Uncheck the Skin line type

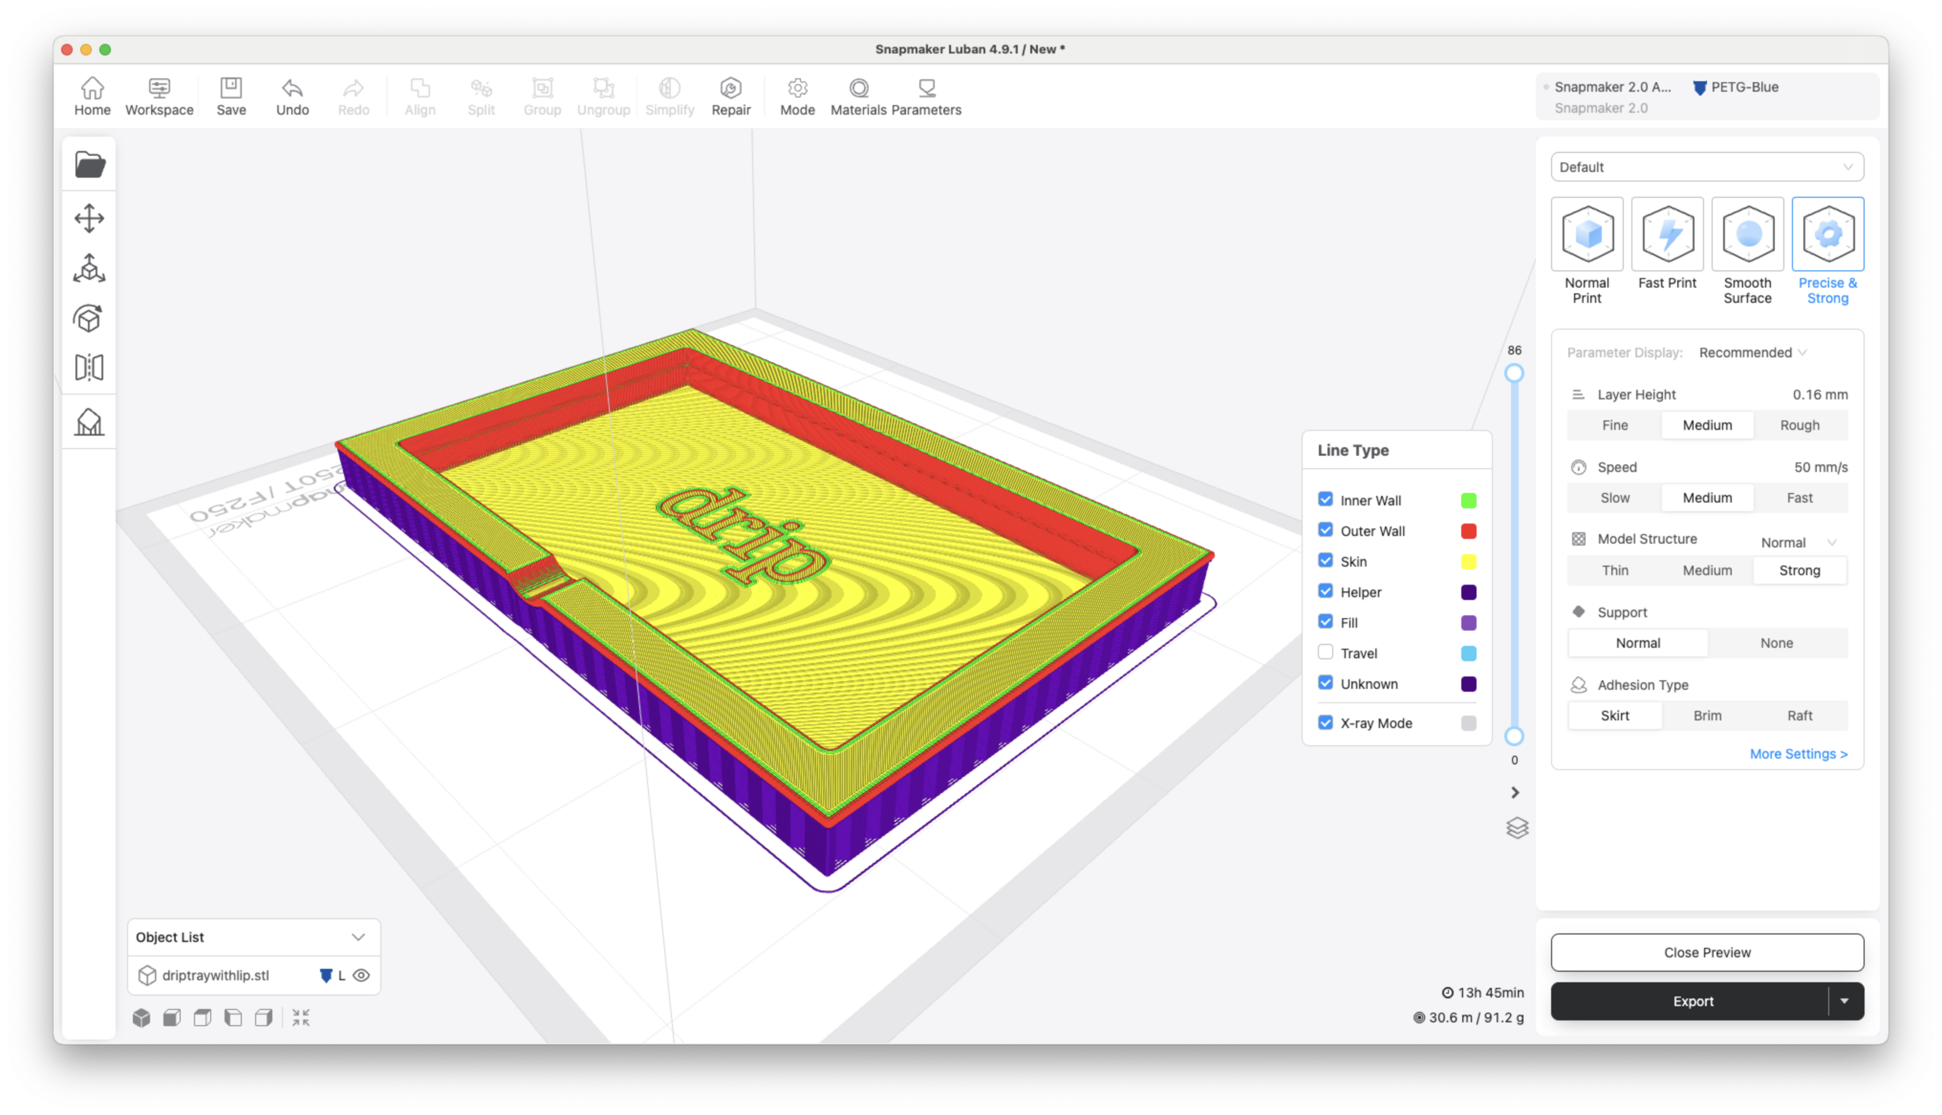click(x=1326, y=561)
